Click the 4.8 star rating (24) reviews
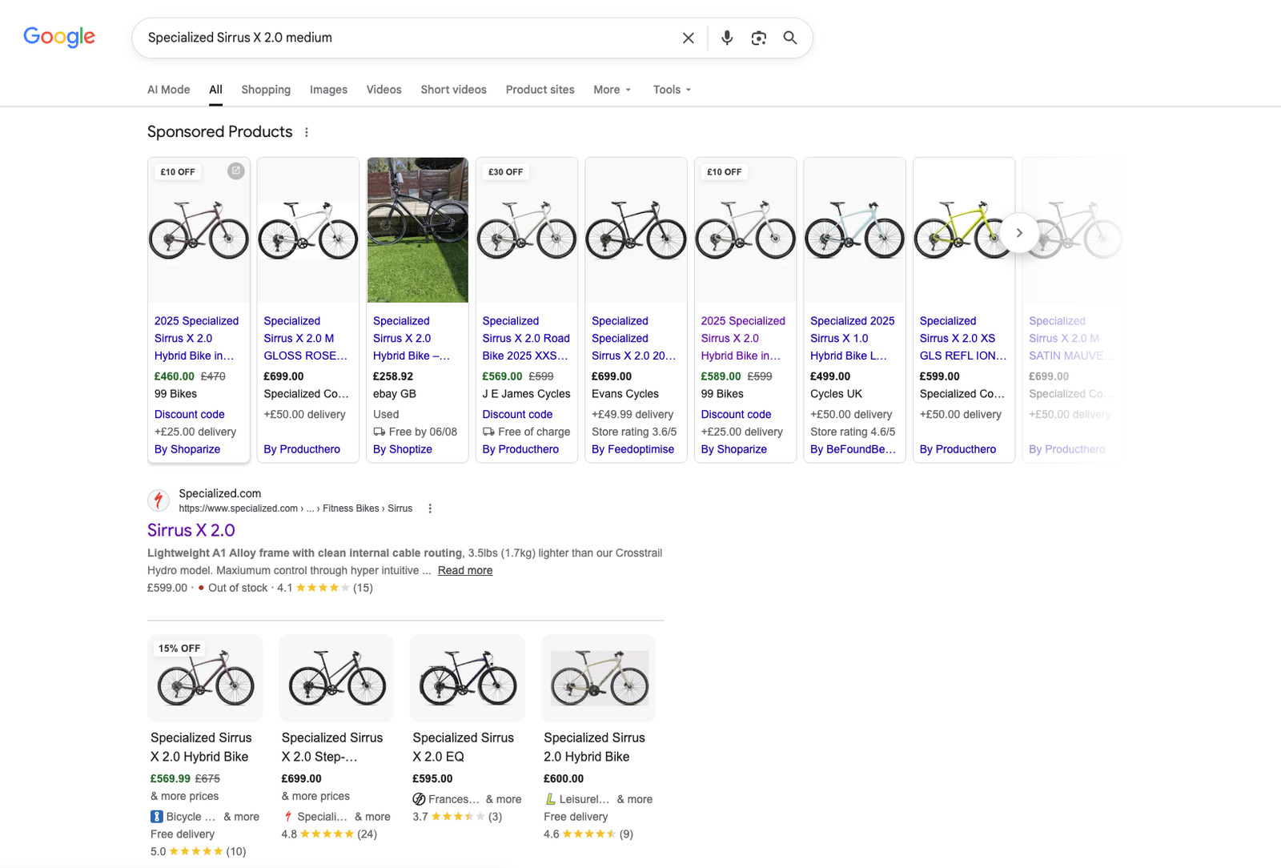The height and width of the screenshot is (868, 1281). pos(329,834)
